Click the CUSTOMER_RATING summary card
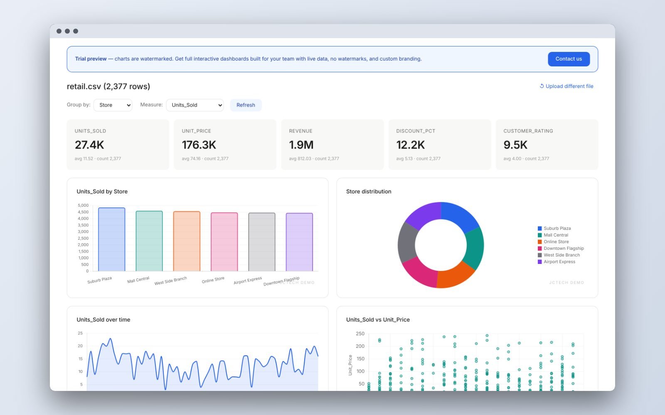Screen dimensions: 665x415 pyautogui.click(x=547, y=145)
